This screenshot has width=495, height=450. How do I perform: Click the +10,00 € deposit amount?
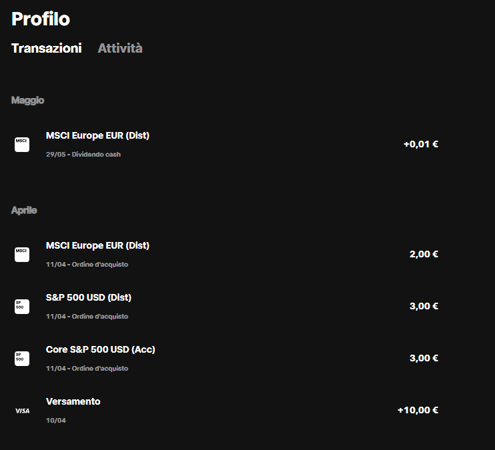point(418,410)
